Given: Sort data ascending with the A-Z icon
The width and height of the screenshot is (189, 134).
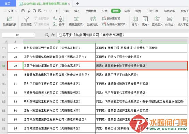Looking at the screenshot, I should 55,19.
